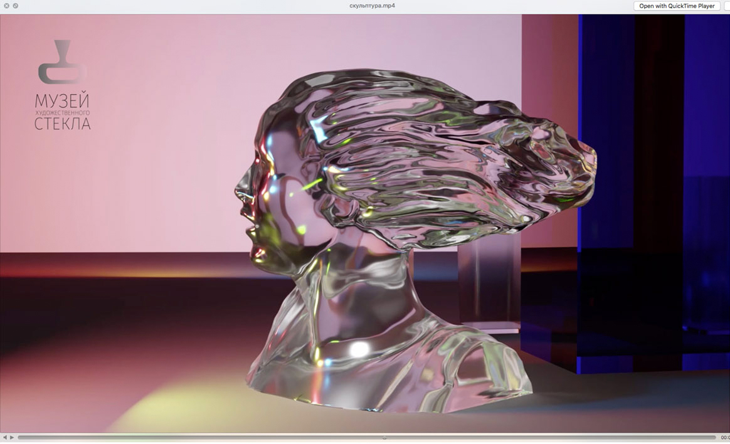Close the Quick Look preview window
Screen dimensions: 730x444
point(6,6)
